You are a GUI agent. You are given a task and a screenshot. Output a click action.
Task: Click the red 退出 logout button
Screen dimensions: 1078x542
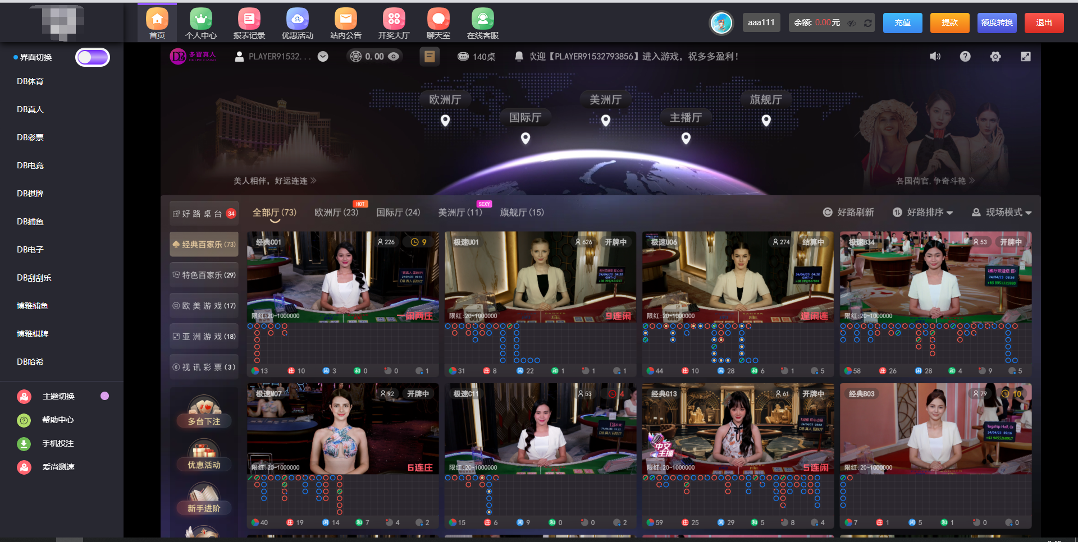[1044, 23]
